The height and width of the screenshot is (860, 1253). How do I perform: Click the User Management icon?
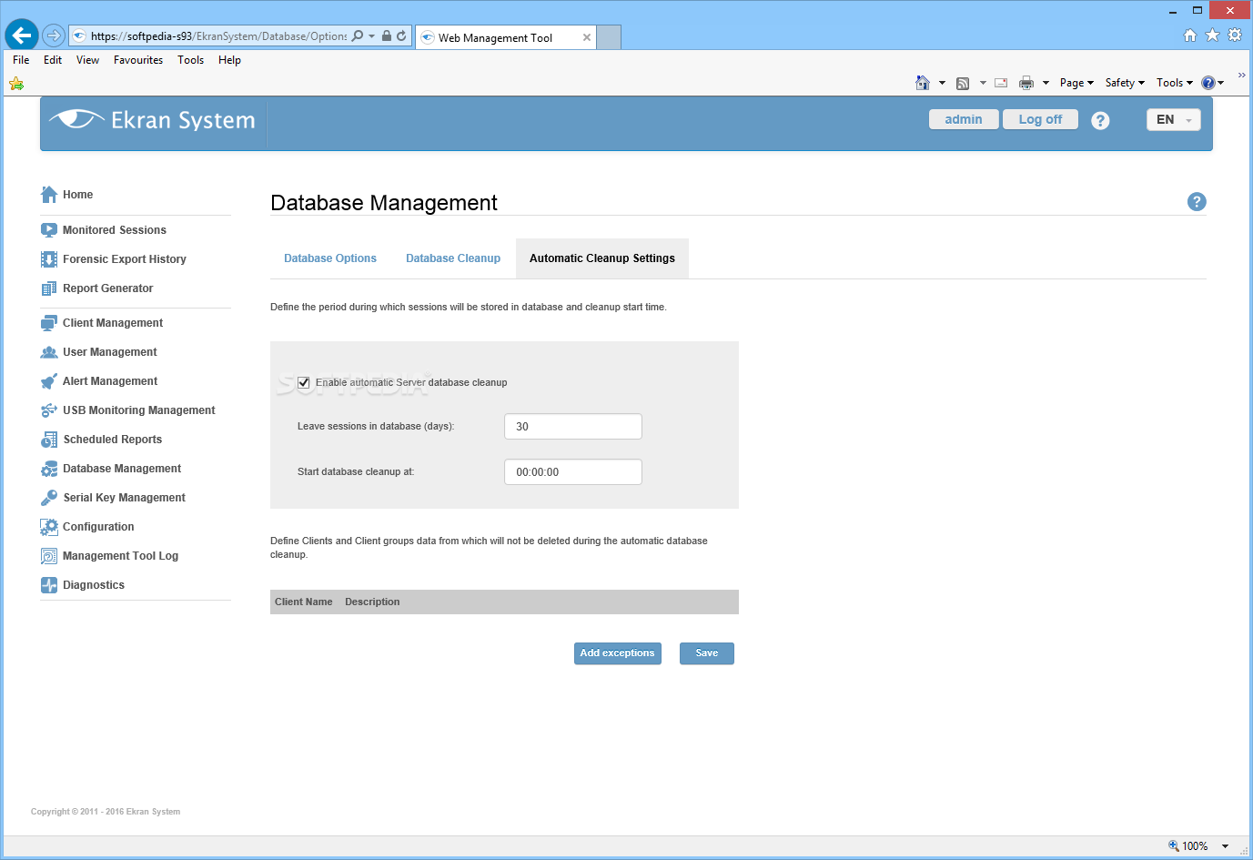[x=49, y=352]
